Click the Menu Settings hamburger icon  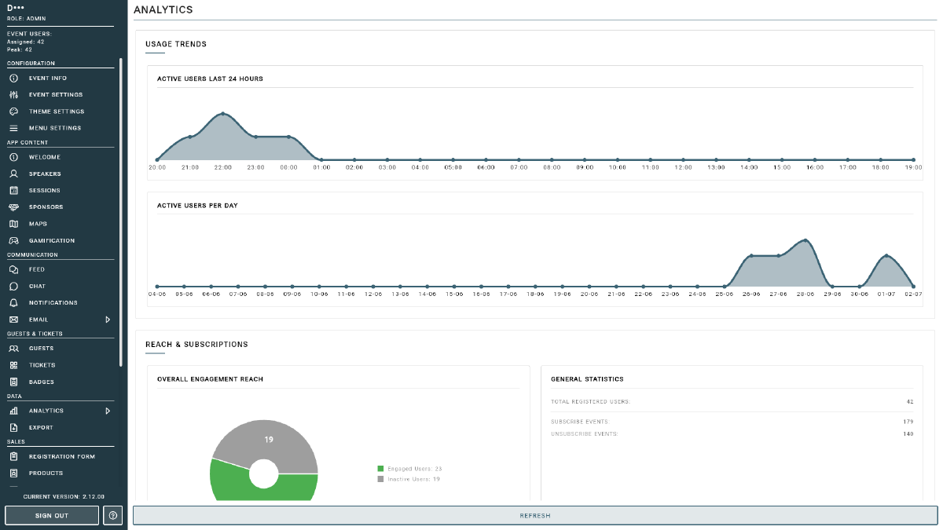13,128
